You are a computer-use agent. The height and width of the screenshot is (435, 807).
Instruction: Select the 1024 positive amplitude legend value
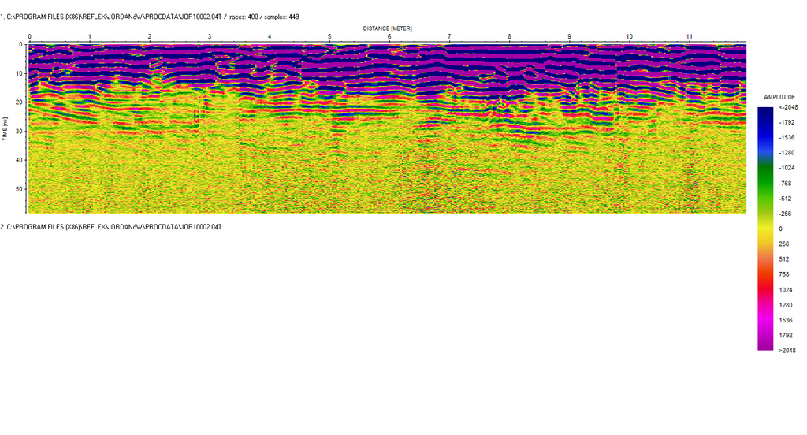784,289
